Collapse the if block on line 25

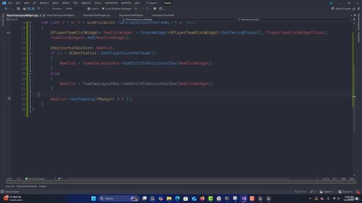(x=30, y=53)
